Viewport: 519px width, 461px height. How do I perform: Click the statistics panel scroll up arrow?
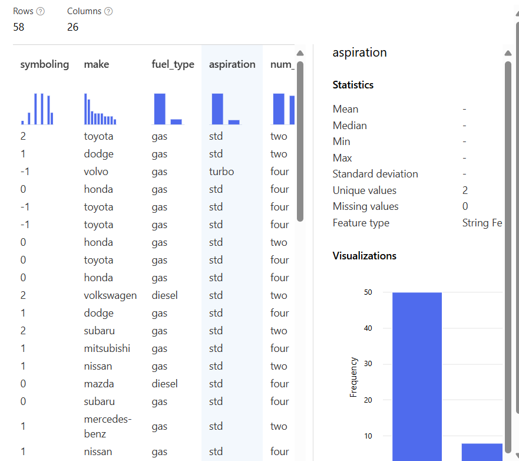(x=508, y=53)
